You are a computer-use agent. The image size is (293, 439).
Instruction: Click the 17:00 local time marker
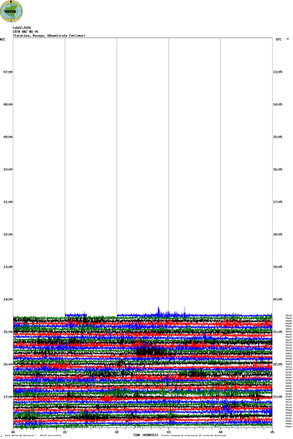click(x=8, y=397)
